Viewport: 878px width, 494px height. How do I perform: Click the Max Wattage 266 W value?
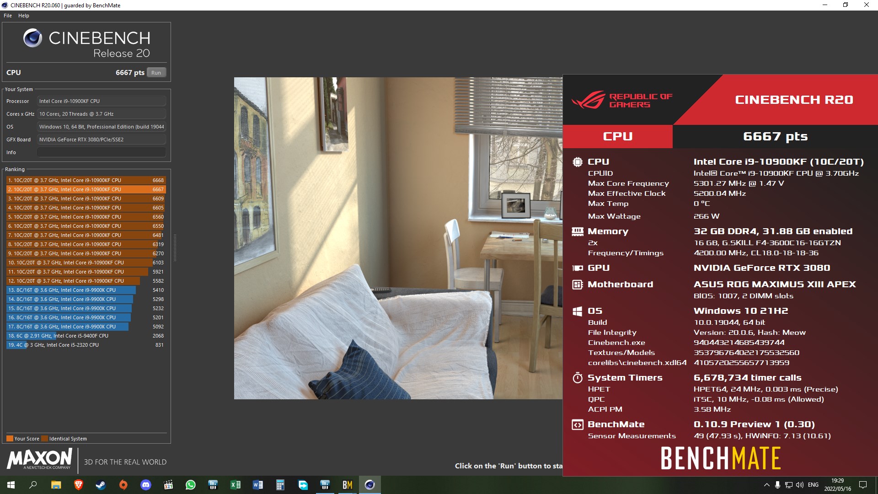point(707,216)
